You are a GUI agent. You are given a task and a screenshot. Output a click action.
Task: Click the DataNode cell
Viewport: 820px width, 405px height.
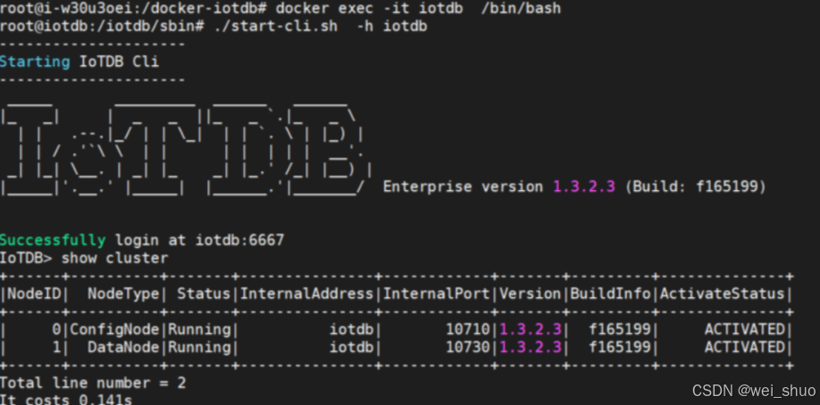[x=123, y=347]
